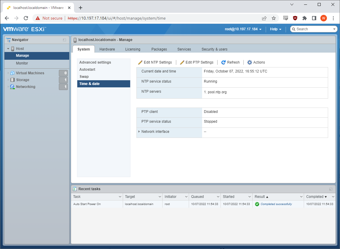Select Advanced settings in the sidebar

[x=95, y=62]
